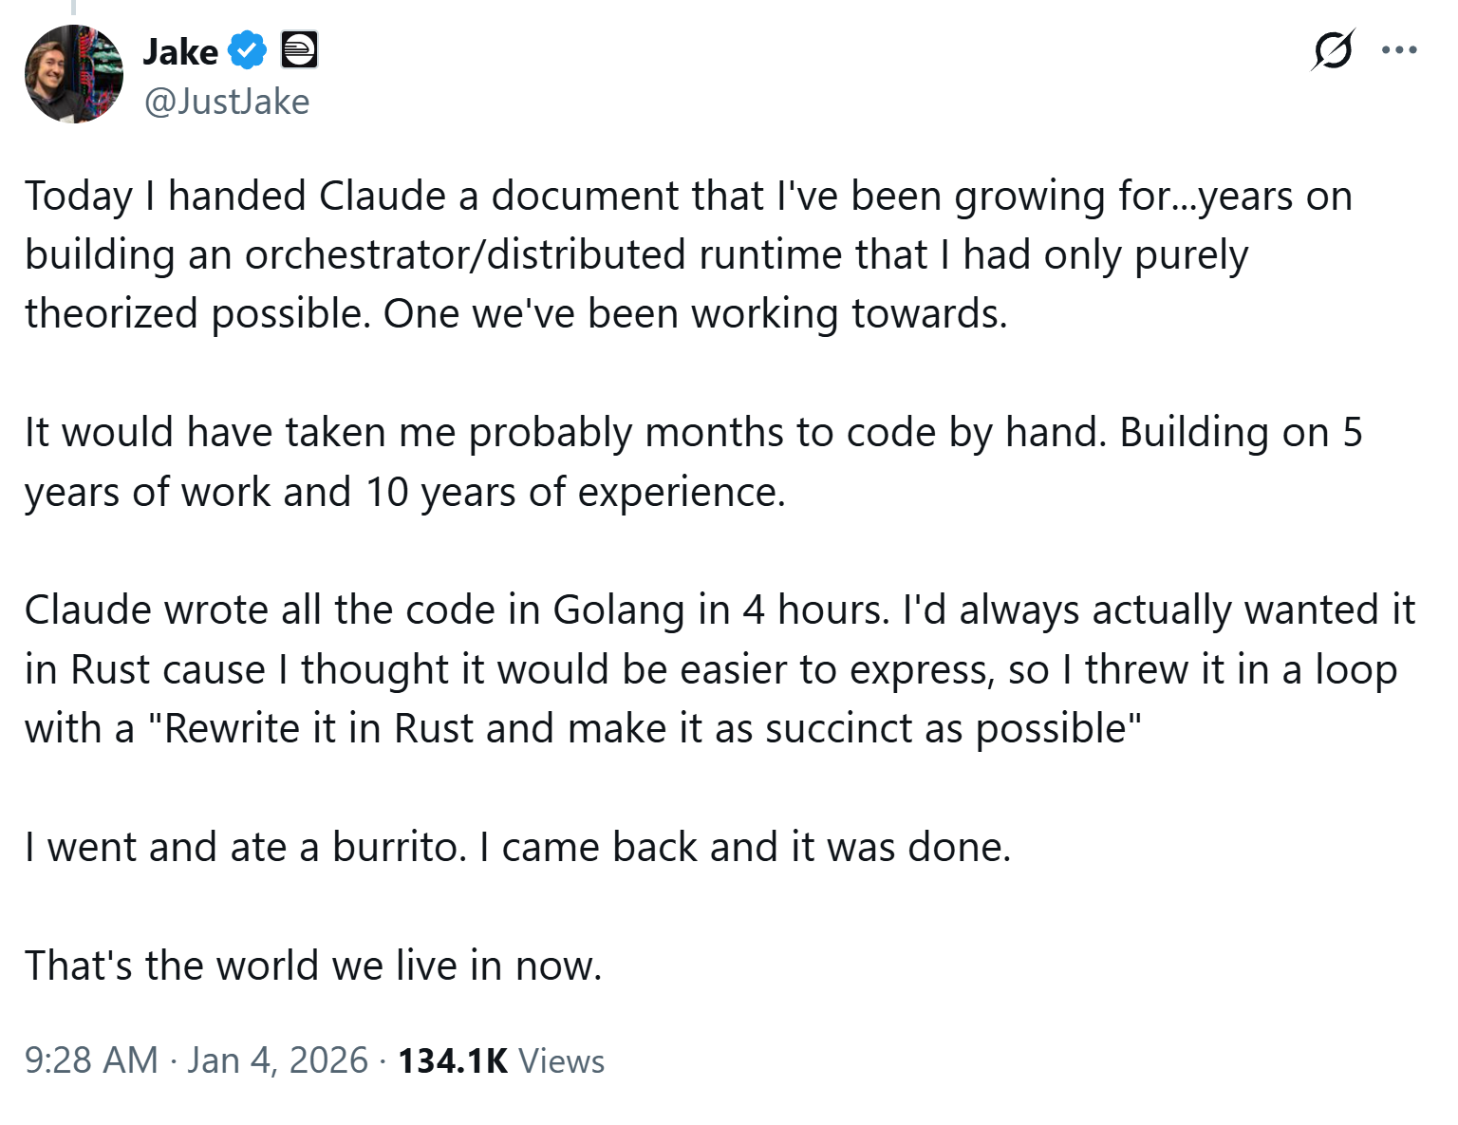Open Jake's profile picture
This screenshot has height=1125, width=1458.
point(74,75)
